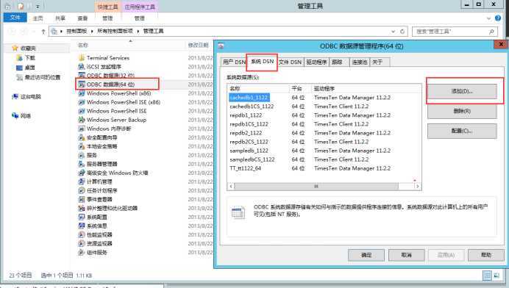Viewport: 509px width, 288px height.
Task: Select the 事件查看器 icon
Action: click(x=82, y=199)
